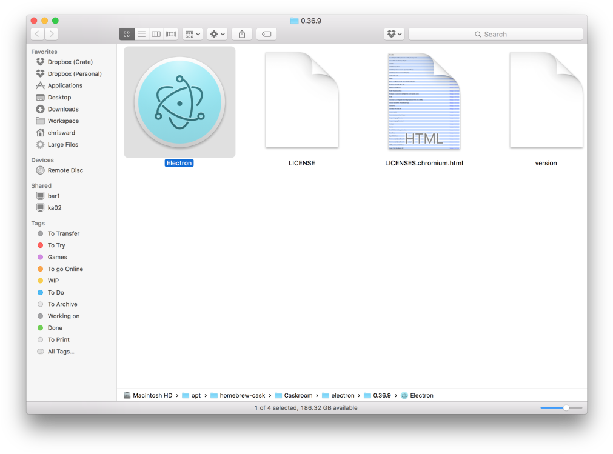The image size is (613, 454).
Task: Open Dropbox (Crate) in sidebar
Action: coord(70,62)
